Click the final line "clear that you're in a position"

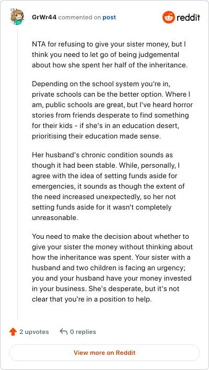point(91,299)
